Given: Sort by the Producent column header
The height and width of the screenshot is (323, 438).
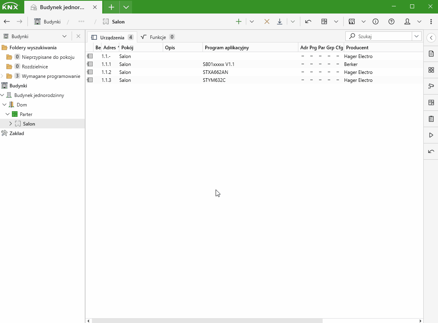Looking at the screenshot, I should click(x=357, y=48).
